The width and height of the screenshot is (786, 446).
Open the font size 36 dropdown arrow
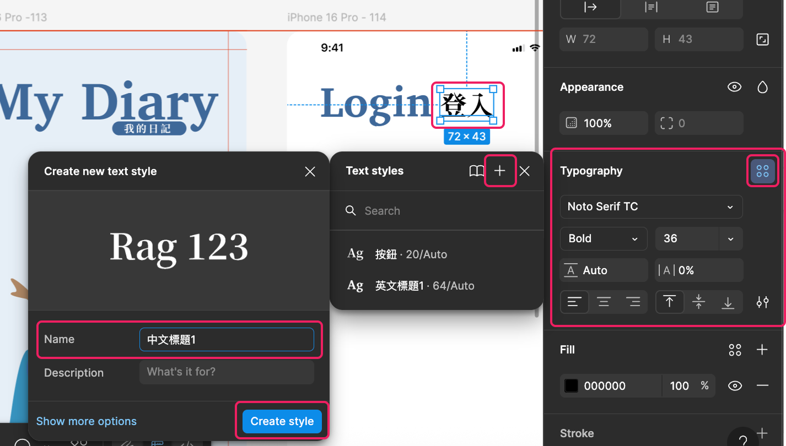pyautogui.click(x=730, y=239)
